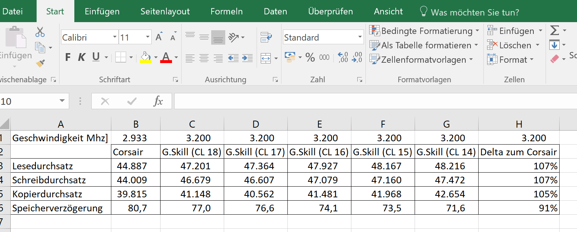The width and height of the screenshot is (577, 232).
Task: Expand the fill color dropdown arrow
Action: tap(156, 58)
